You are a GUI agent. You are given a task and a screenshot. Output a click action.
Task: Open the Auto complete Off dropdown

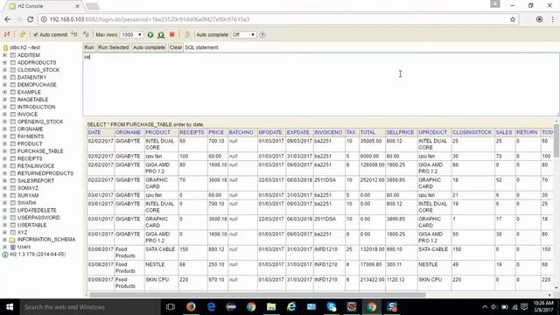pos(243,35)
